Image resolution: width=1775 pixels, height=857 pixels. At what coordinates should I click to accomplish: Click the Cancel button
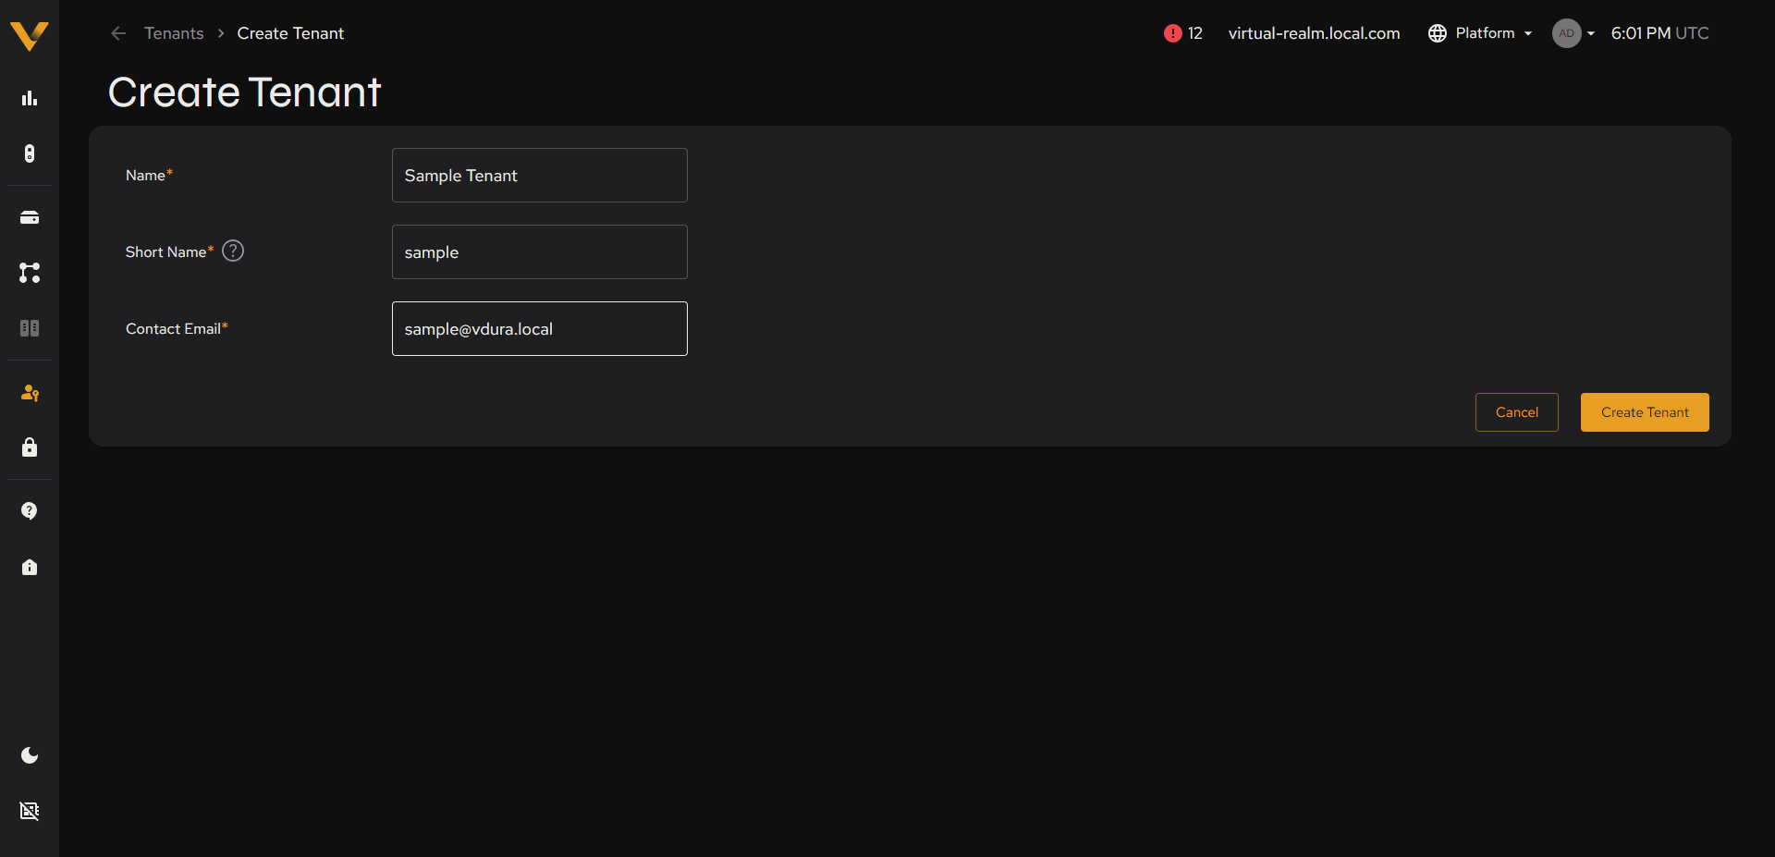tap(1517, 412)
